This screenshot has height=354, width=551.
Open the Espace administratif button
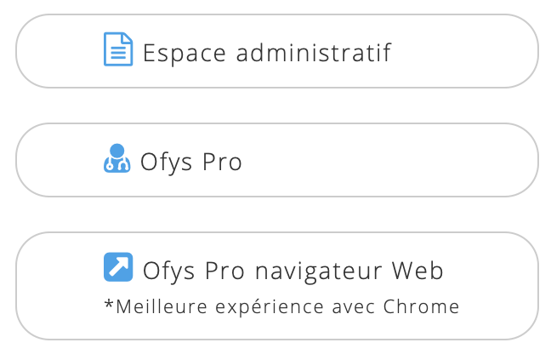(277, 51)
